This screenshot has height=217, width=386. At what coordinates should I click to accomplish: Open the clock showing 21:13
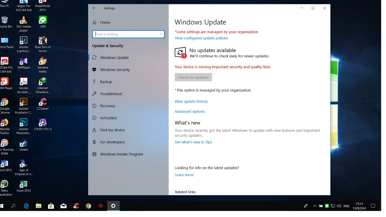point(359,206)
